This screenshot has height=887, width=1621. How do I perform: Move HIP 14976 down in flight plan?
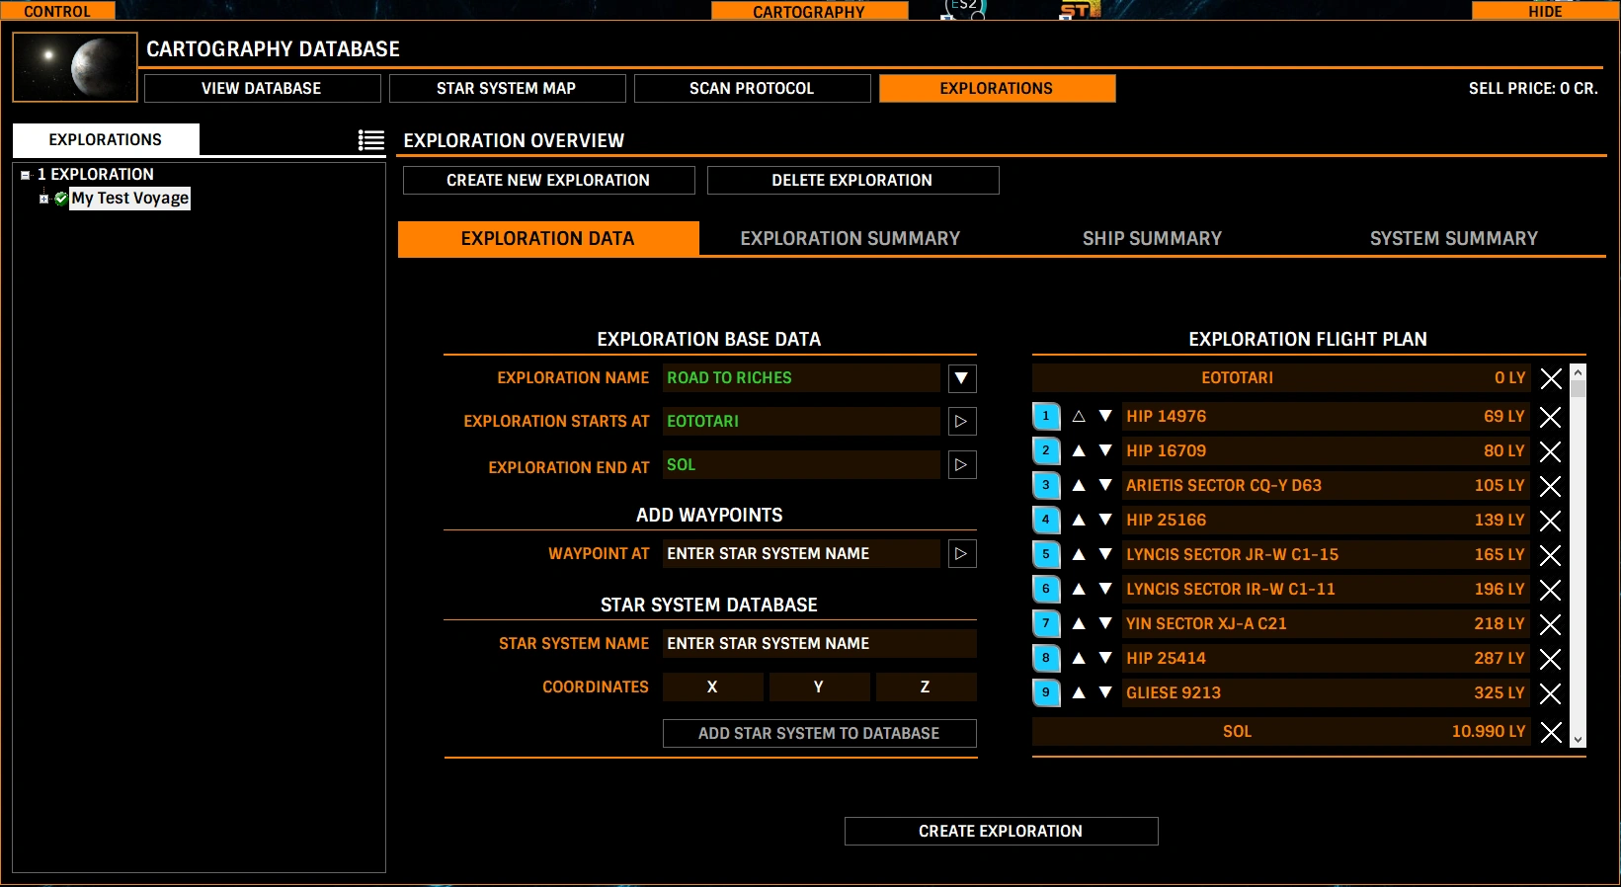point(1105,416)
